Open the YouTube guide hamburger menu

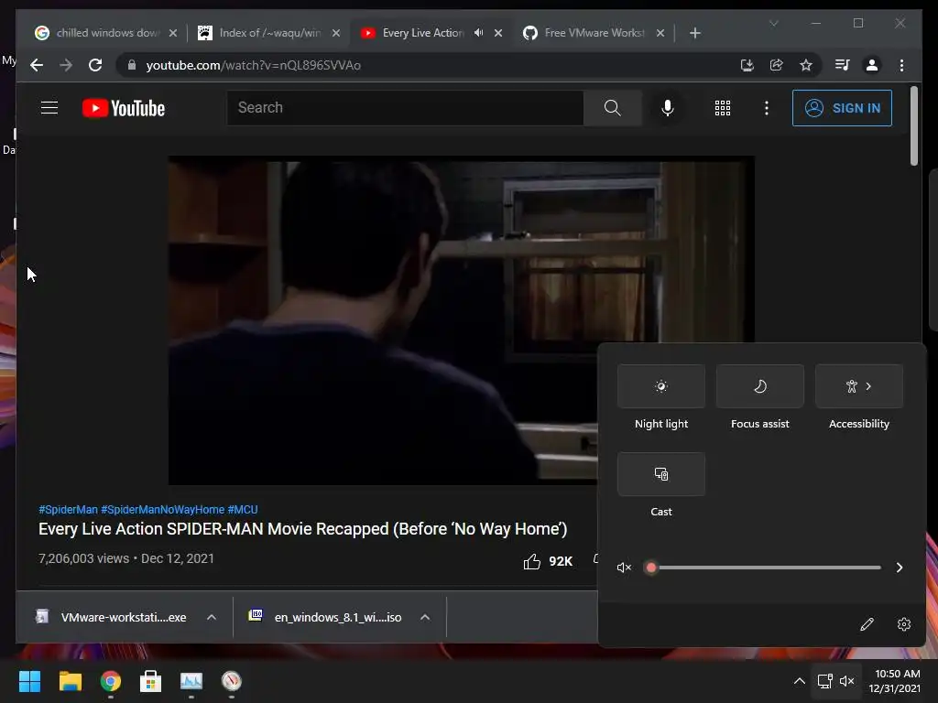pyautogui.click(x=49, y=108)
